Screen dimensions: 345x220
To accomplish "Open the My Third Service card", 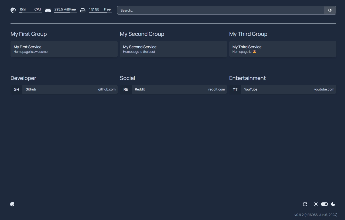I will coord(282,49).
